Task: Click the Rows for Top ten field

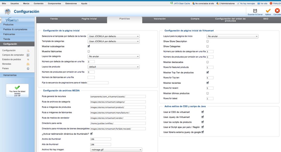Action: [x=210, y=78]
